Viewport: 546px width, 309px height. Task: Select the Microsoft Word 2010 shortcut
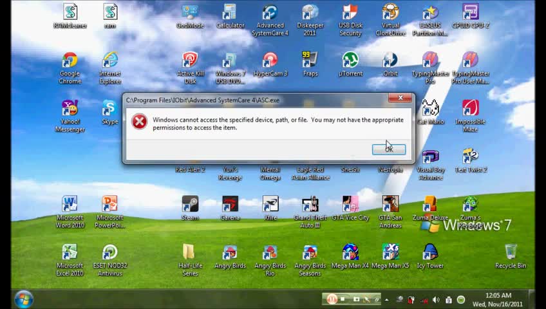click(x=70, y=212)
